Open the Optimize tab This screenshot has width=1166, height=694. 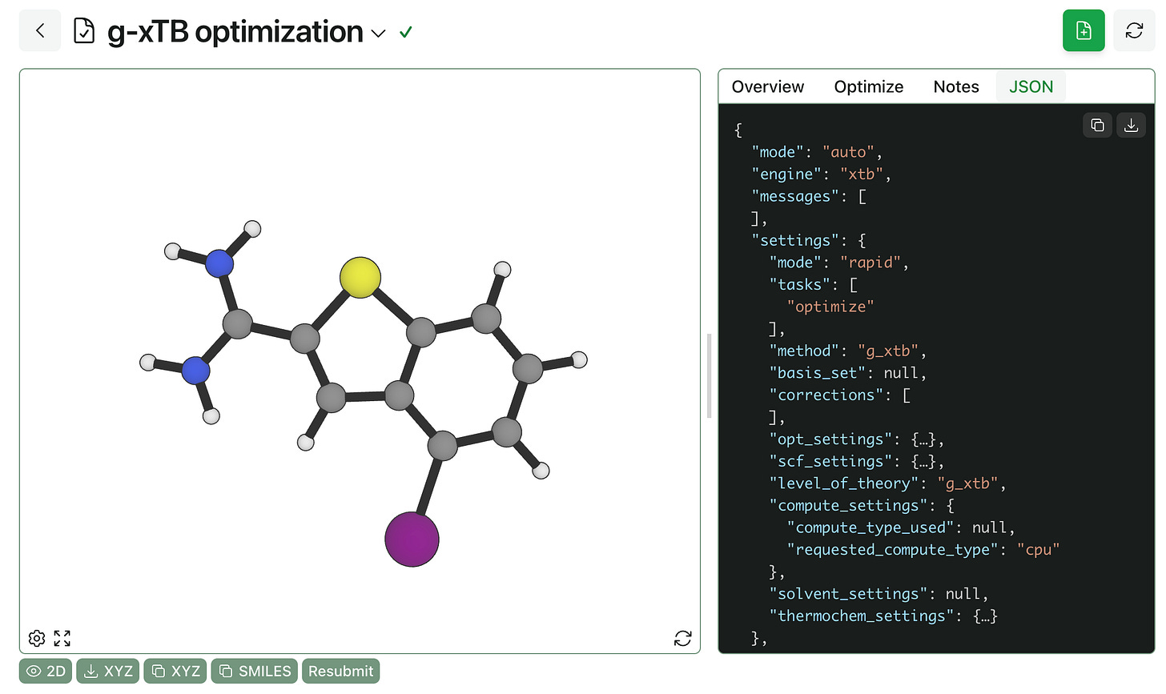(x=869, y=86)
